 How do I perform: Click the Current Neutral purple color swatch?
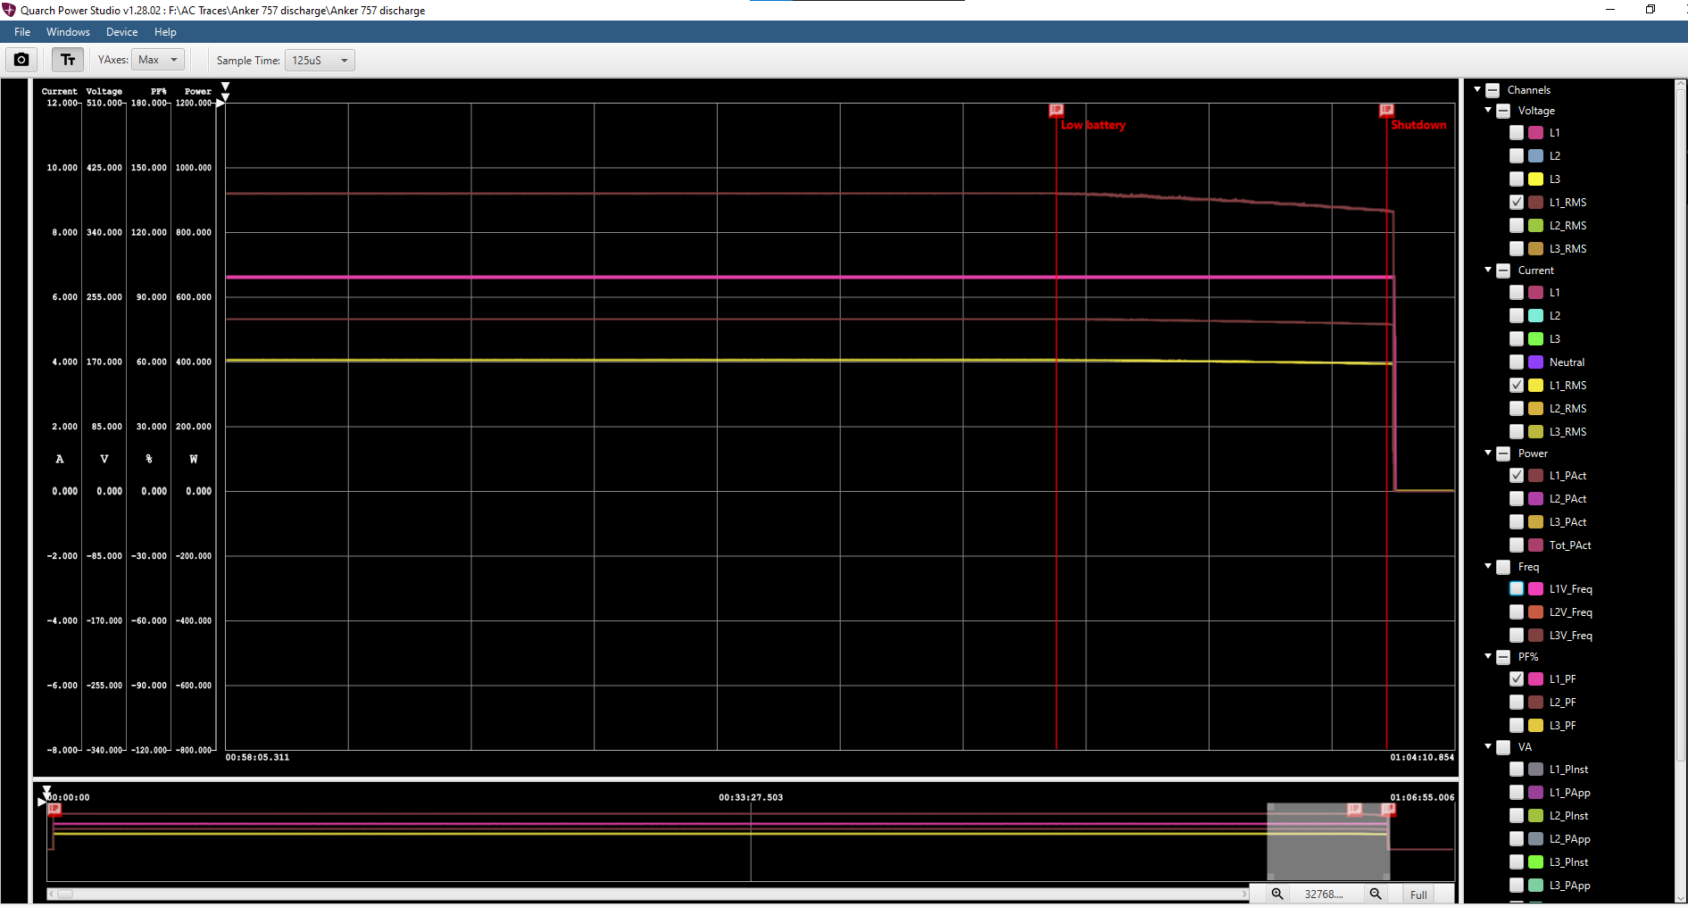[1535, 362]
